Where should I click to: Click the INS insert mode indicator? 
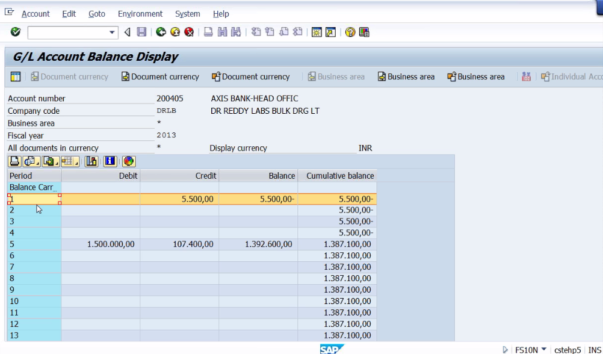[x=595, y=350]
